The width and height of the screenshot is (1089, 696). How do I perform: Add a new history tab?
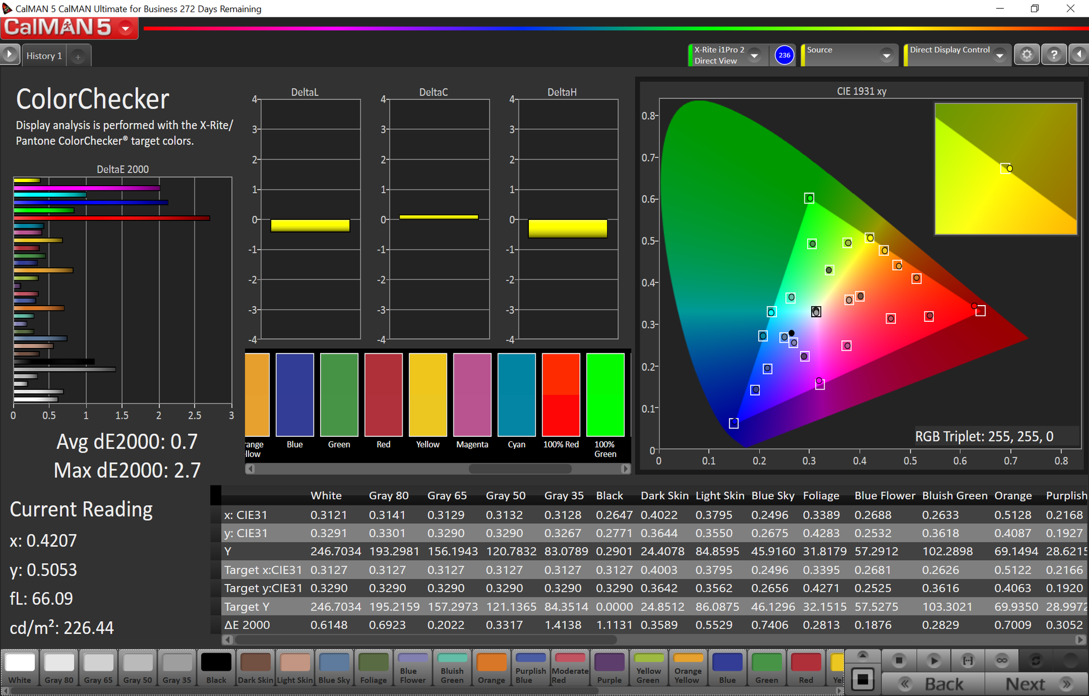tap(78, 56)
